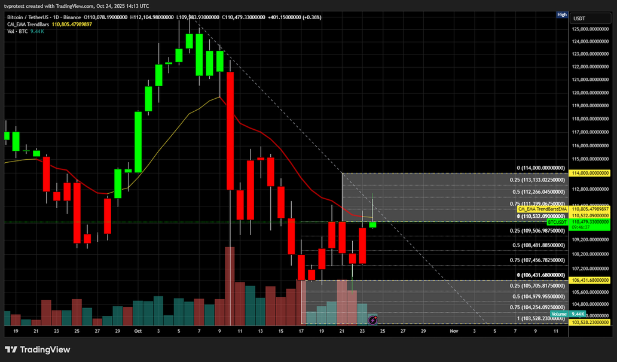
Task: Click the green High price badge
Action: [561, 14]
